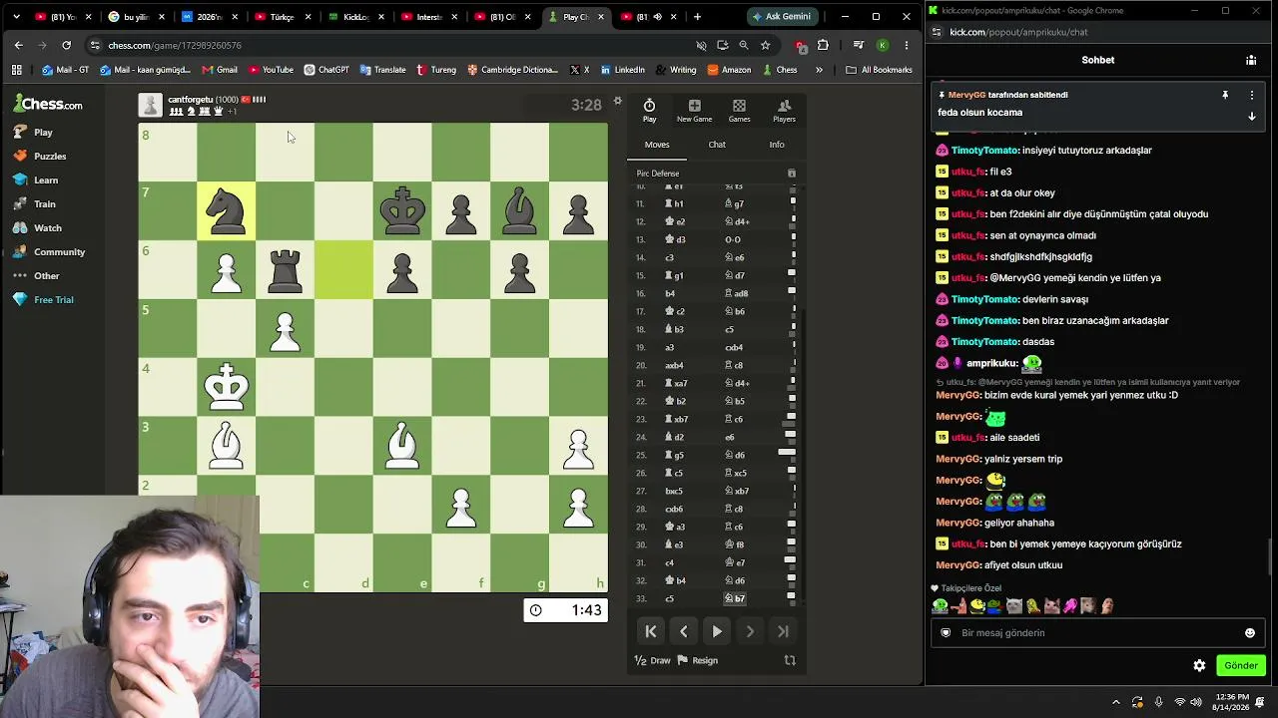The height and width of the screenshot is (718, 1278).
Task: Click the Ask Gemini button
Action: tap(782, 16)
